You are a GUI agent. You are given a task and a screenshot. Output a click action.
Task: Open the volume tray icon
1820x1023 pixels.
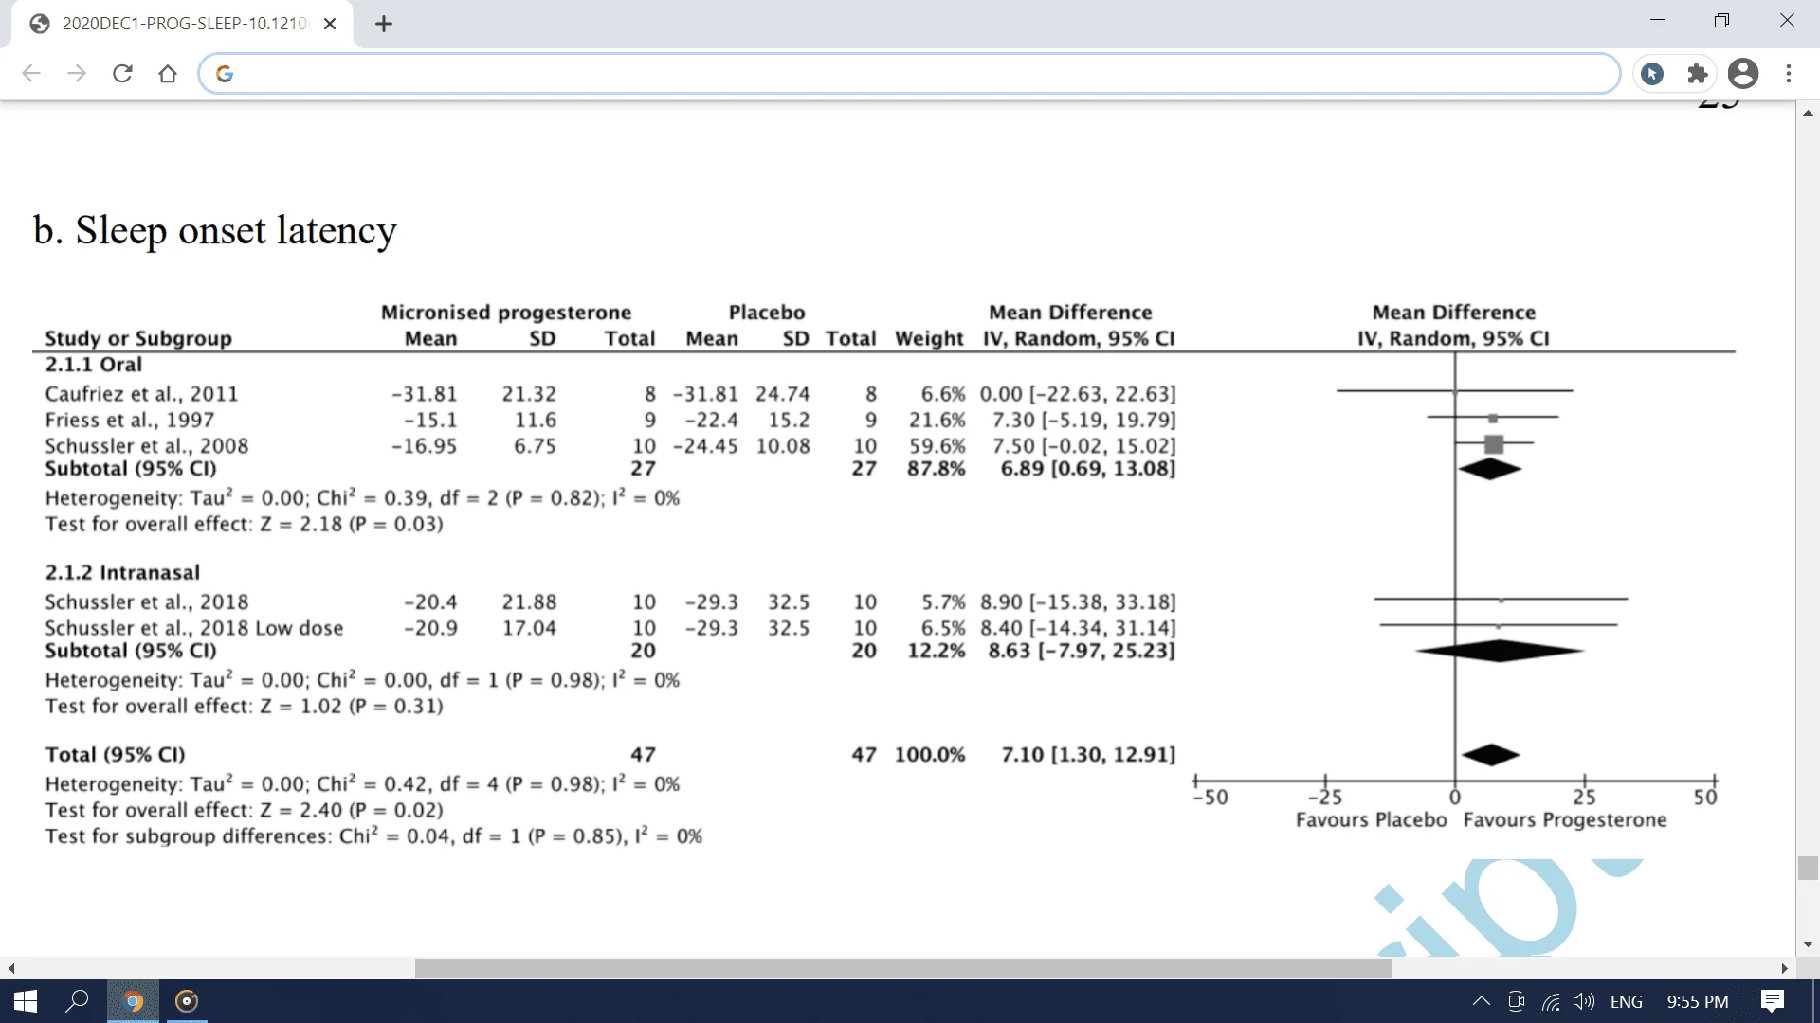(x=1584, y=1001)
